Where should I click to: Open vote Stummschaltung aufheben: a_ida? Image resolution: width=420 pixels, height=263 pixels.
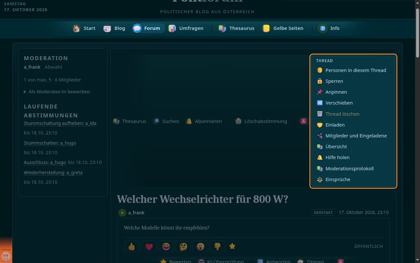(60, 123)
